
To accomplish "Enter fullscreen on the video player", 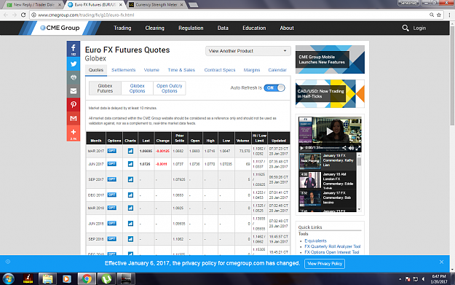I will 358,148.
